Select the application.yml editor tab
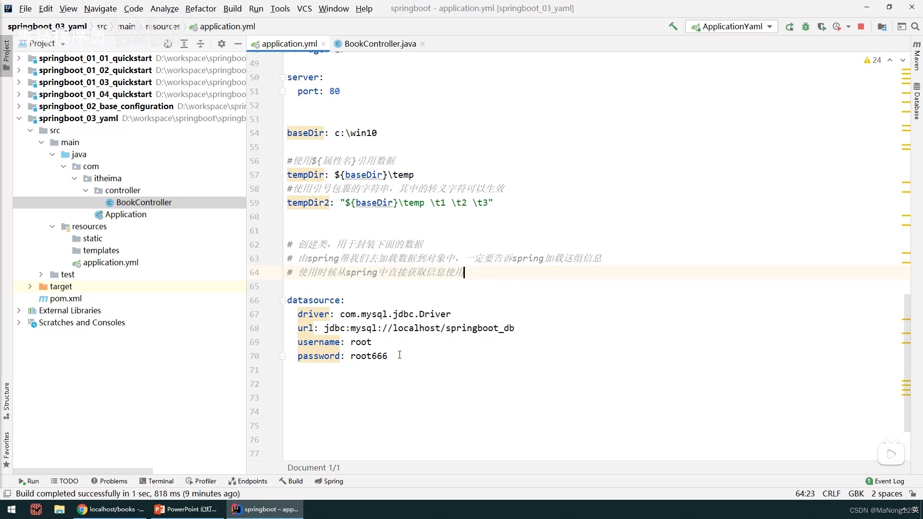 pos(289,44)
